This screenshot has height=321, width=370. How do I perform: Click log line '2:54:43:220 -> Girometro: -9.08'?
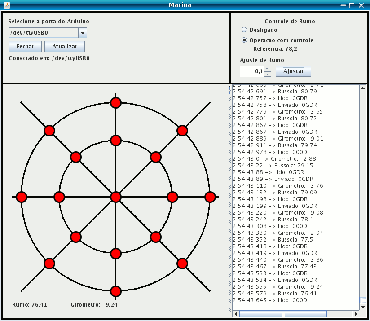[x=278, y=212]
